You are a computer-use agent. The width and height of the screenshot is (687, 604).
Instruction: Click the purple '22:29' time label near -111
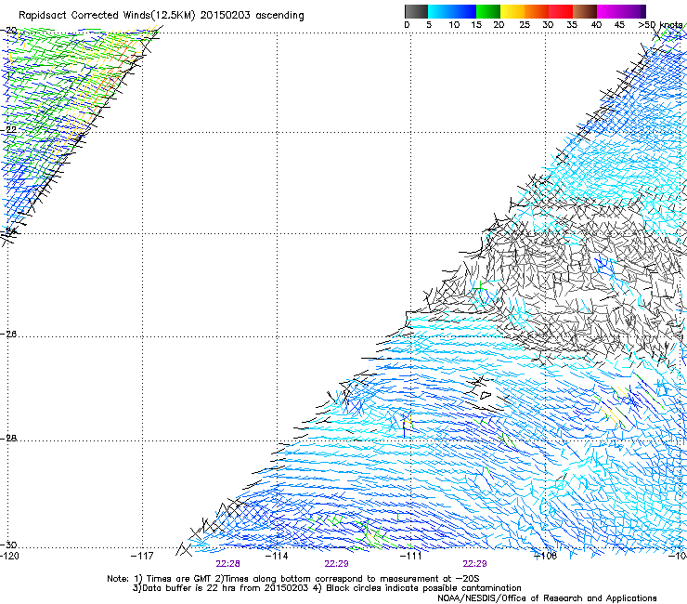click(475, 564)
